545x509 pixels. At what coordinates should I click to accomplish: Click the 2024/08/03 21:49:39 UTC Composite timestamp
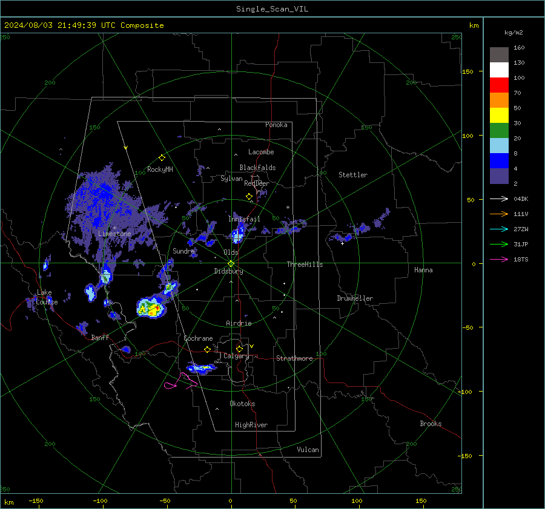(x=84, y=25)
